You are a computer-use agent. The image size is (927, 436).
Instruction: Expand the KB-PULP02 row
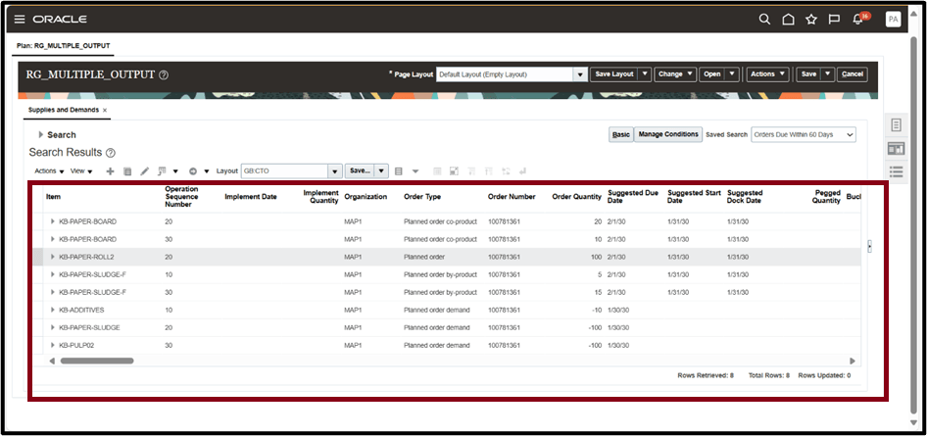(x=53, y=346)
